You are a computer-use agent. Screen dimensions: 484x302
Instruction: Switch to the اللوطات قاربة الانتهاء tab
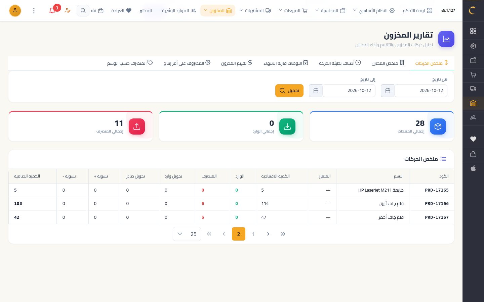[286, 63]
